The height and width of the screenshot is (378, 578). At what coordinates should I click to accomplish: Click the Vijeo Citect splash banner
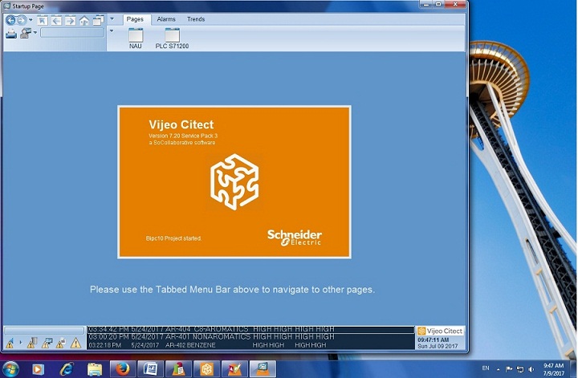tap(234, 182)
